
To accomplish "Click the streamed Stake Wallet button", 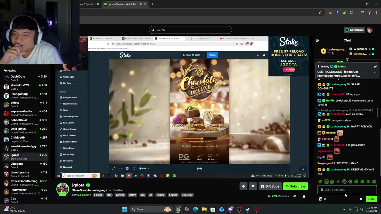I will click(212, 55).
